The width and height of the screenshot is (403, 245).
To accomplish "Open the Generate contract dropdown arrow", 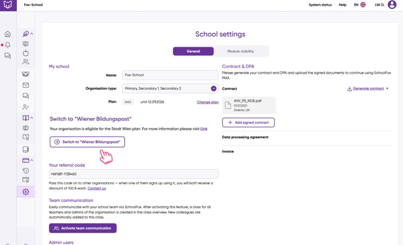I will 387,89.
